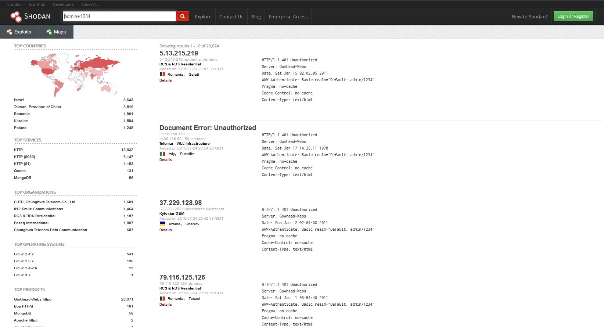Filter by Poland in Top Countries
The width and height of the screenshot is (604, 327).
point(20,128)
